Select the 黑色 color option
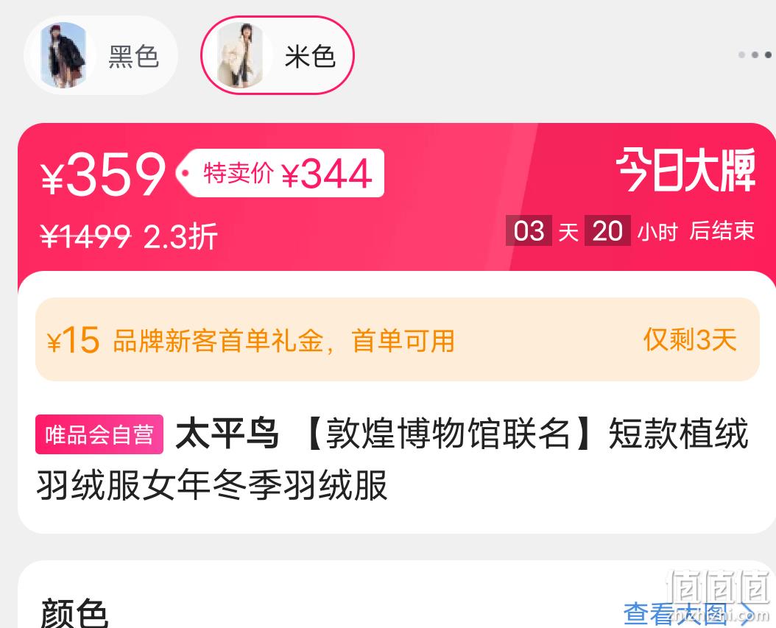The width and height of the screenshot is (776, 628). [x=100, y=55]
